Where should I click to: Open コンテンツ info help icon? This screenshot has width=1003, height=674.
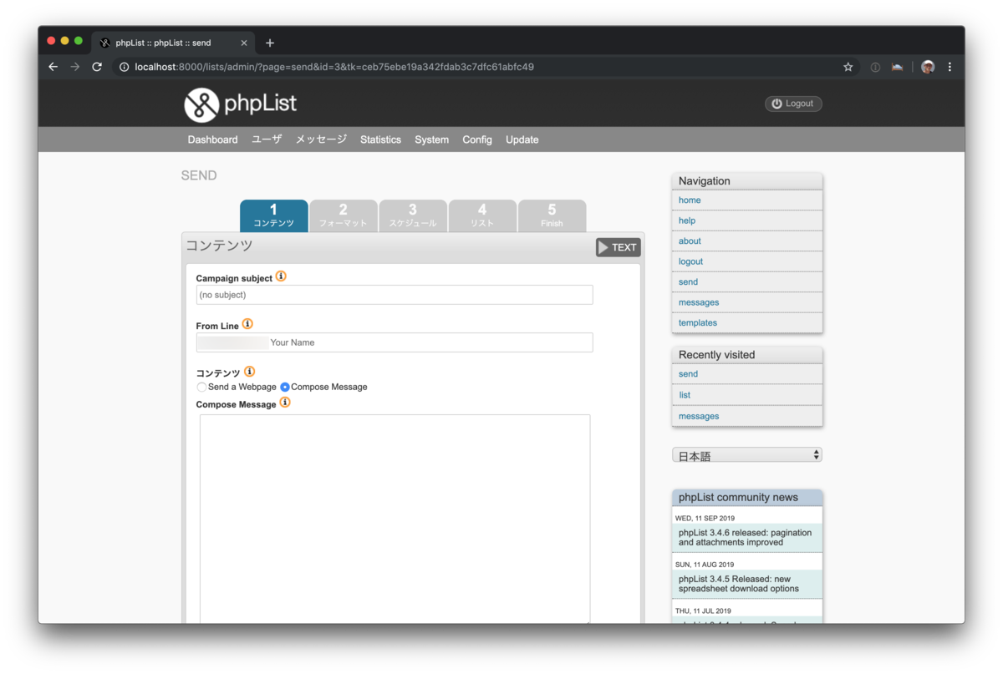pos(249,372)
